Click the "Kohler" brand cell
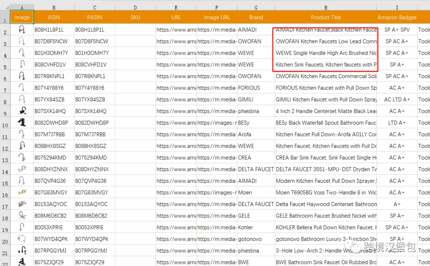The width and height of the screenshot is (430, 266). click(x=256, y=227)
